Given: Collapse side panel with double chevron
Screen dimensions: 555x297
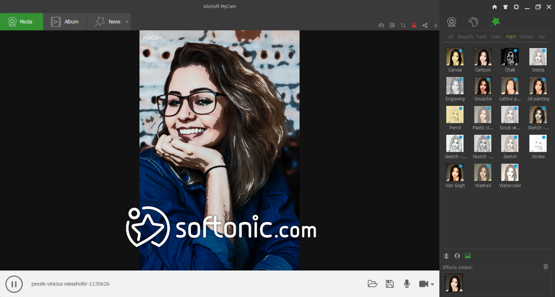Looking at the screenshot, I should 436,26.
